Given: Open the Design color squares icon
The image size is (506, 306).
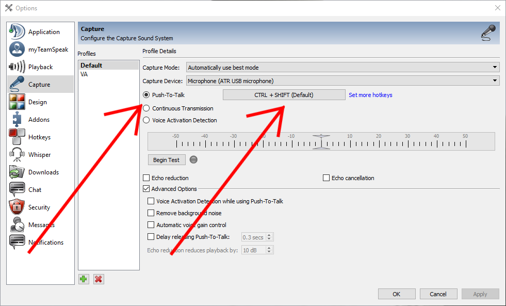Looking at the screenshot, I should 17,102.
